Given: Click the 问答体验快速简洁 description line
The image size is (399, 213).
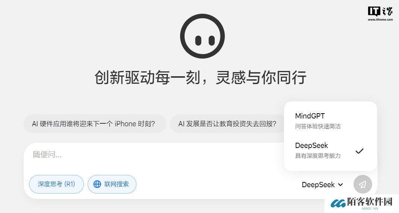Looking at the screenshot, I should coord(318,126).
